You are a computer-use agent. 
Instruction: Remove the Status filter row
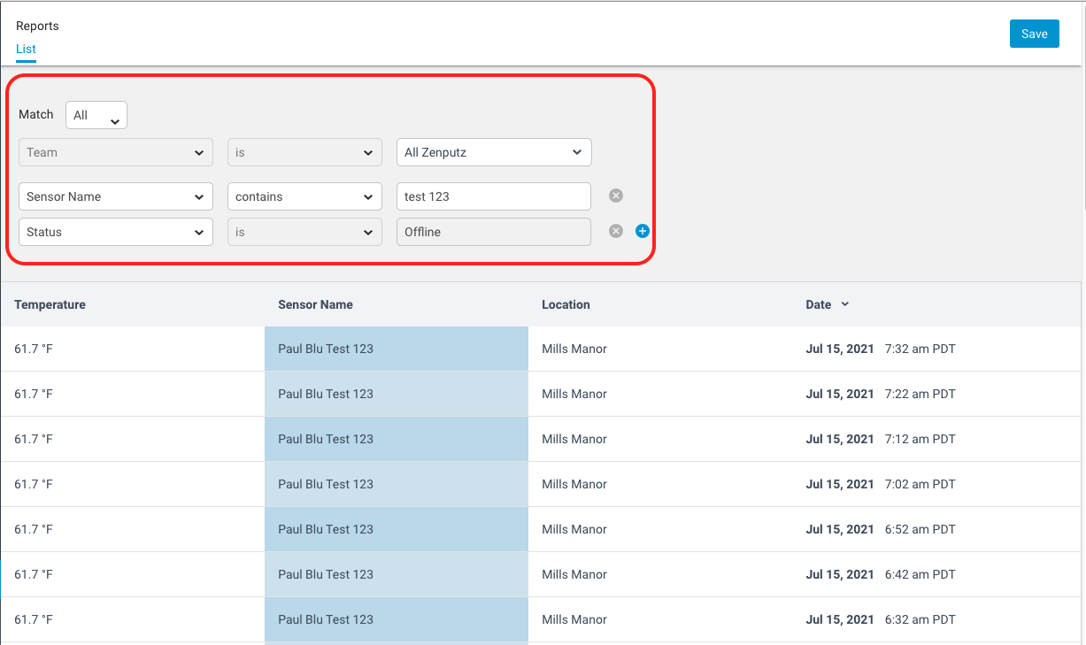616,231
